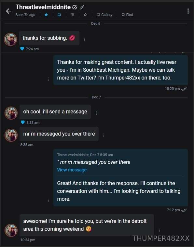Click the Threatlevelmiddnite username in the header
The image size is (194, 247).
(43, 7)
